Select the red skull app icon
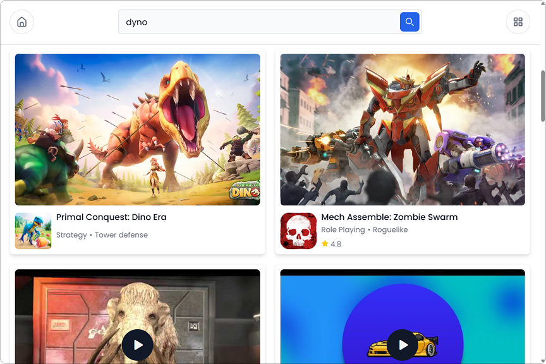This screenshot has width=546, height=364. (298, 231)
